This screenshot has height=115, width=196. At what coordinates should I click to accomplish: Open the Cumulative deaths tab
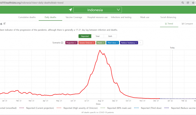[x=27, y=17]
